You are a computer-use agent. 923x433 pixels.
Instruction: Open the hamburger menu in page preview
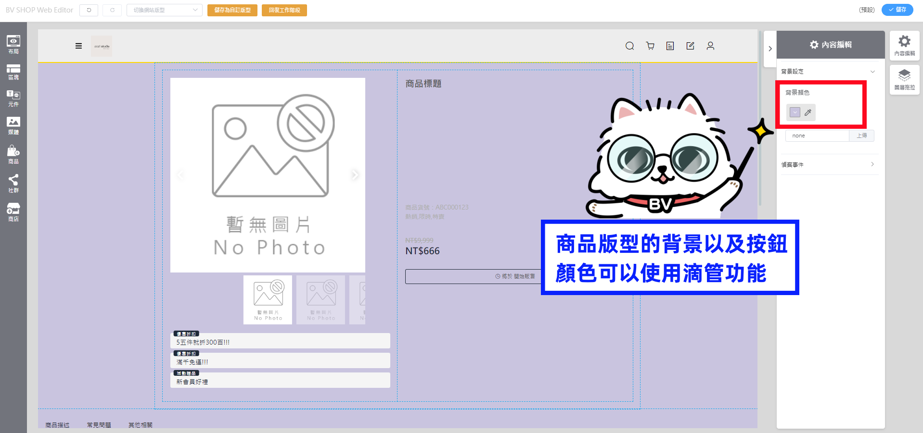click(78, 46)
